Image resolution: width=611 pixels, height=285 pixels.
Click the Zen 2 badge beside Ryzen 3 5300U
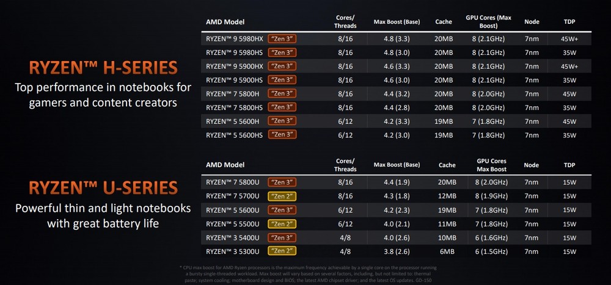(282, 251)
